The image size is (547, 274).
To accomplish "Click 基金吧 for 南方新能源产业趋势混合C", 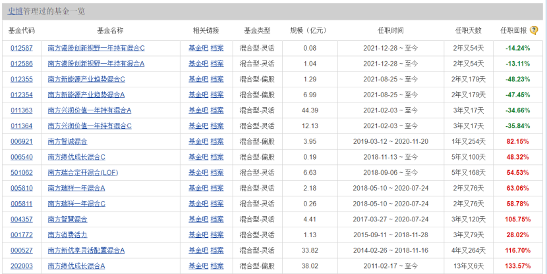I will pos(198,79).
